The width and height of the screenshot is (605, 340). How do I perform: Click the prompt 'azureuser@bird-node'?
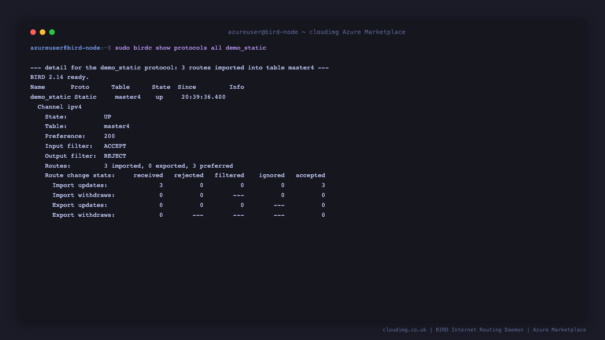point(65,48)
